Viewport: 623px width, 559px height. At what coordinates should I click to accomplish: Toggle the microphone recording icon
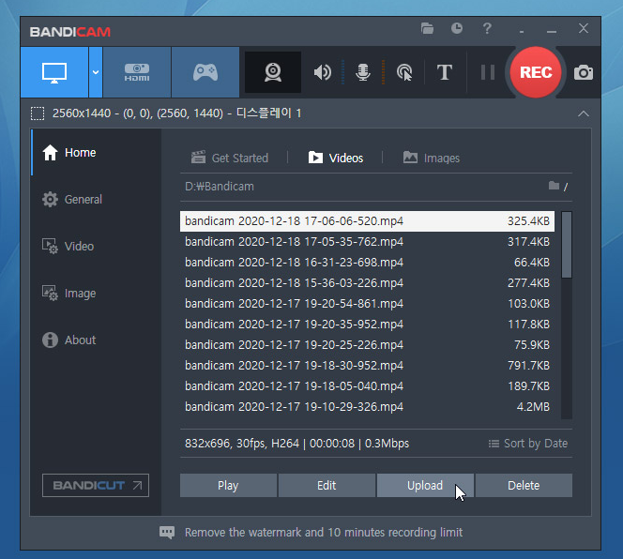[x=363, y=72]
